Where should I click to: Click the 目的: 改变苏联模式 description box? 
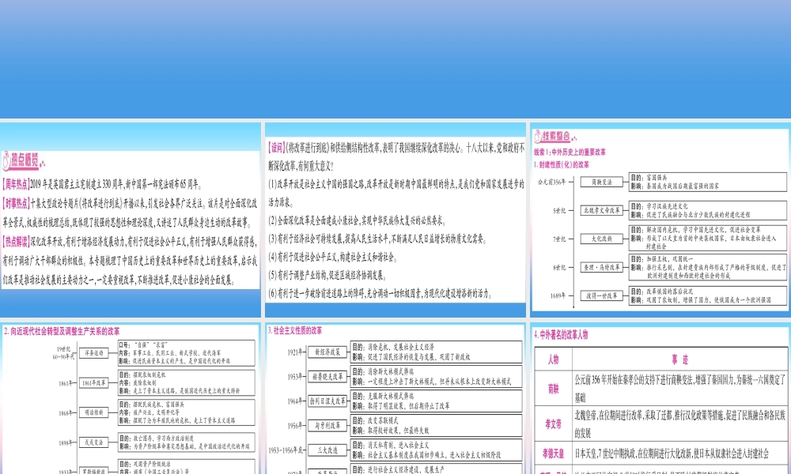pos(437,426)
